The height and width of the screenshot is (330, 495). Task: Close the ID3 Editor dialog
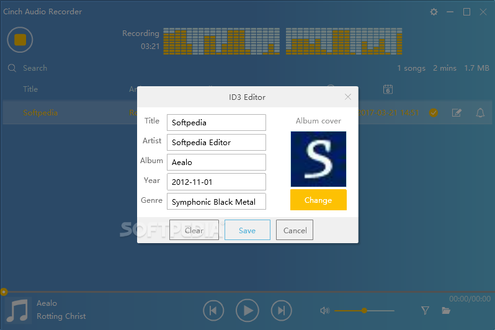coord(348,97)
